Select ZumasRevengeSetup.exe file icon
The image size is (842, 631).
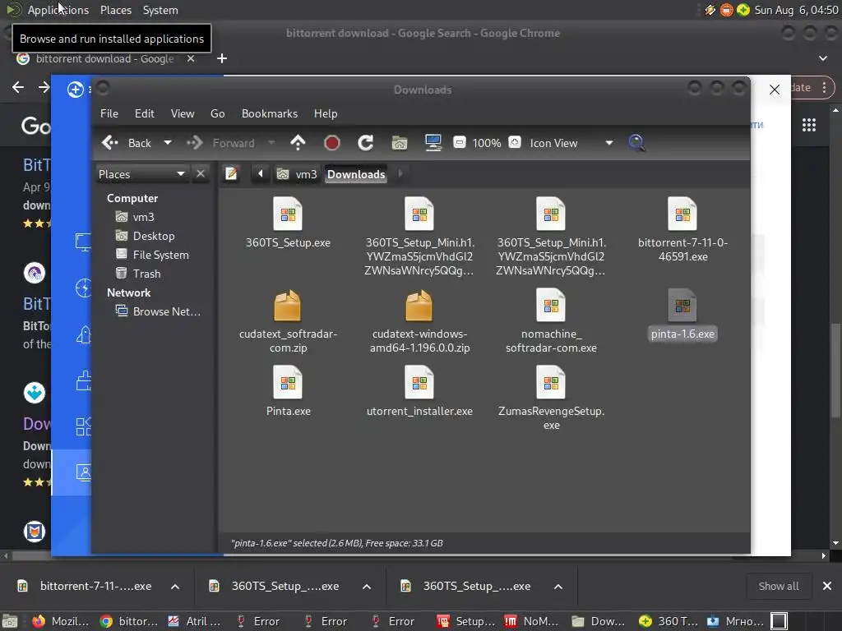551,383
